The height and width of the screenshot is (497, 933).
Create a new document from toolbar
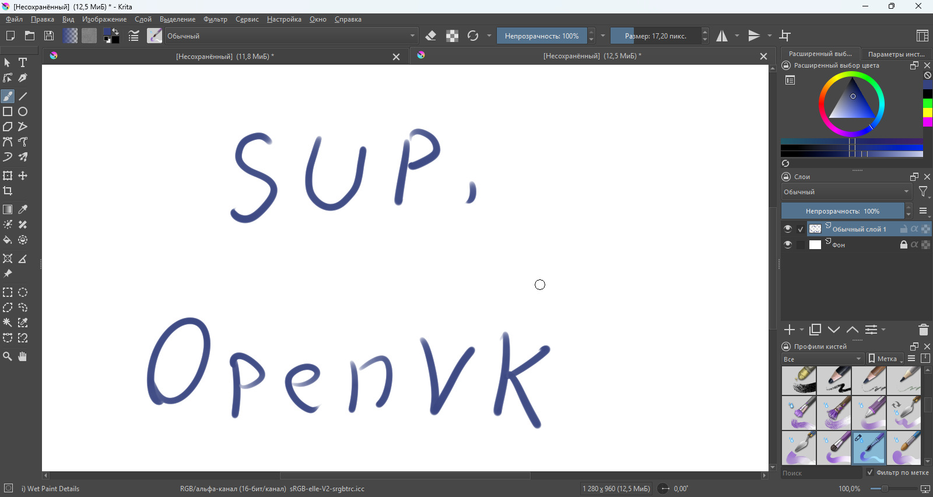(10, 36)
